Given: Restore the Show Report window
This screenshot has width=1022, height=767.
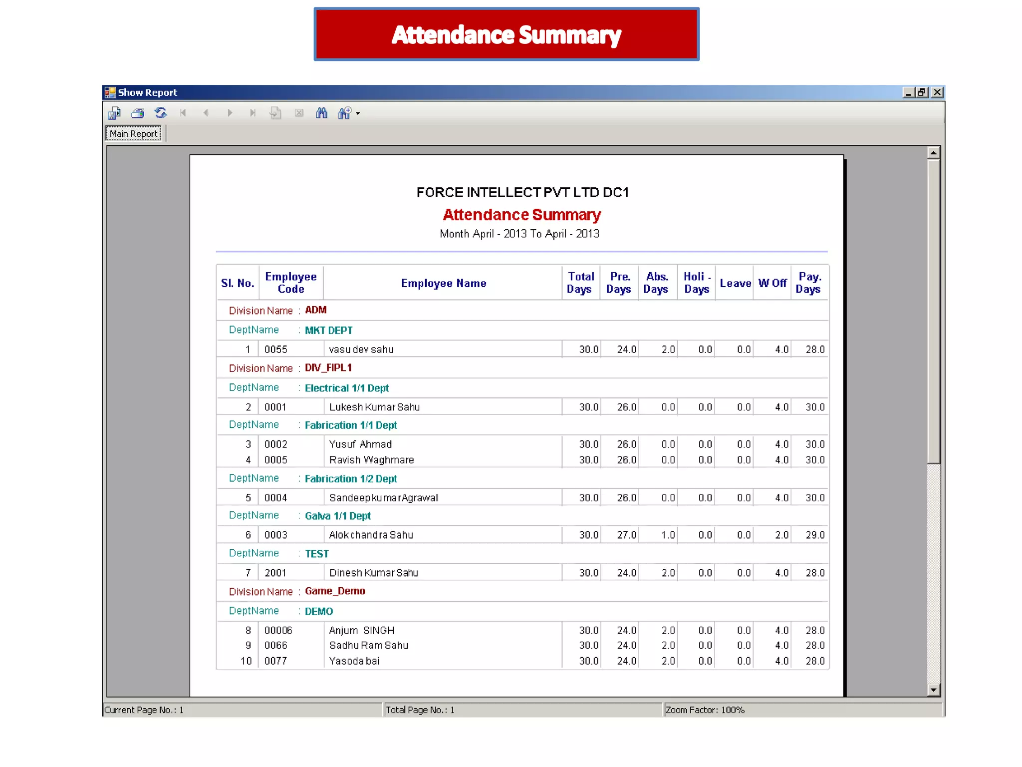Looking at the screenshot, I should 922,92.
